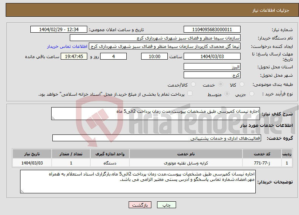
Task: Click the delivery city field کرج
Action: (x=212, y=75)
